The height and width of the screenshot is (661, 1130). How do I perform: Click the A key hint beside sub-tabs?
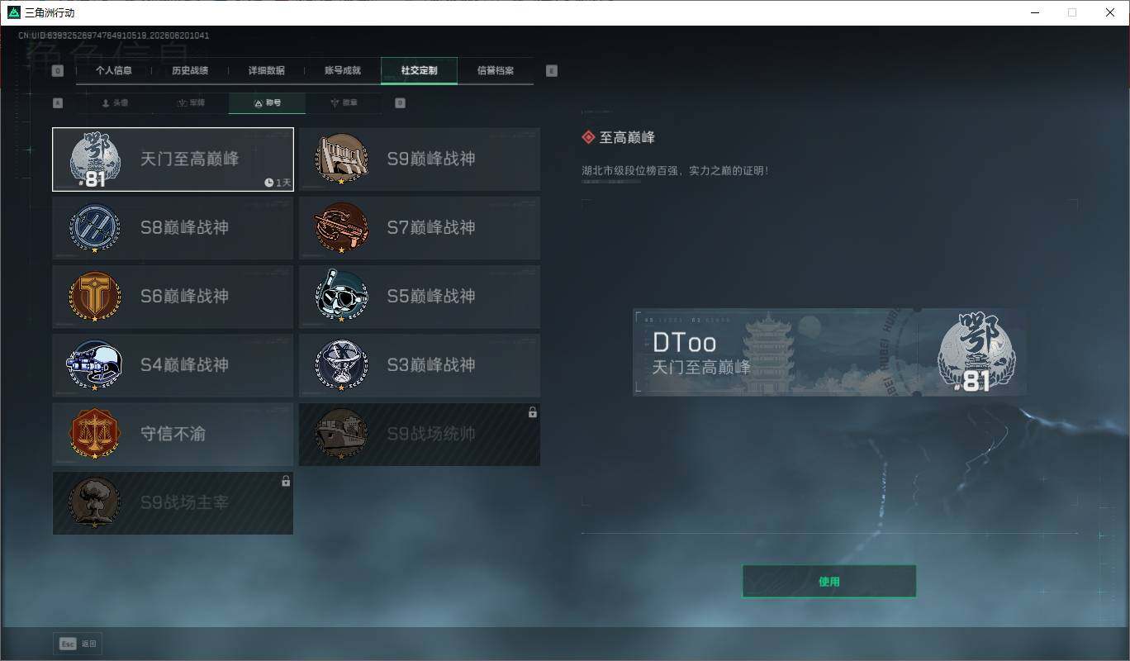(58, 103)
